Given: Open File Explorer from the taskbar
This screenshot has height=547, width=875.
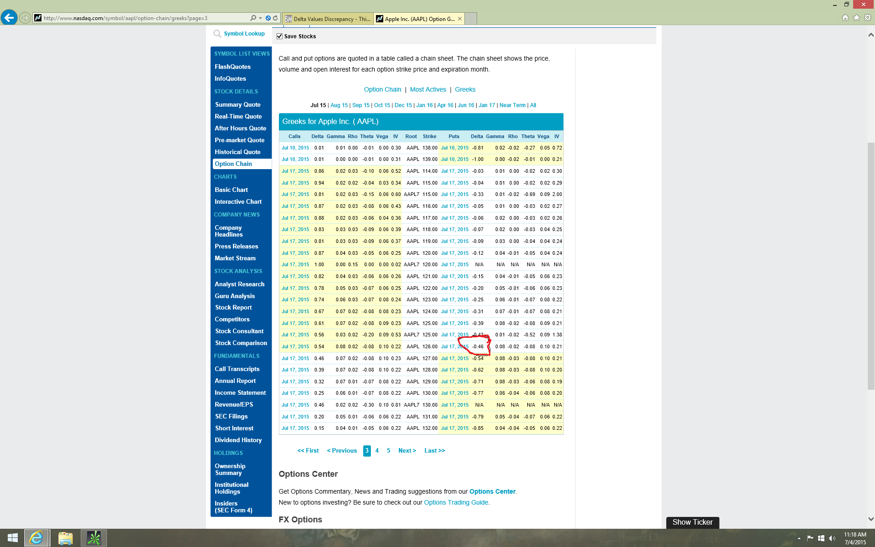Looking at the screenshot, I should tap(65, 538).
